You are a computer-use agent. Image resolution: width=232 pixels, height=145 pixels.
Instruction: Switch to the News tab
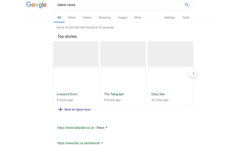click(72, 17)
